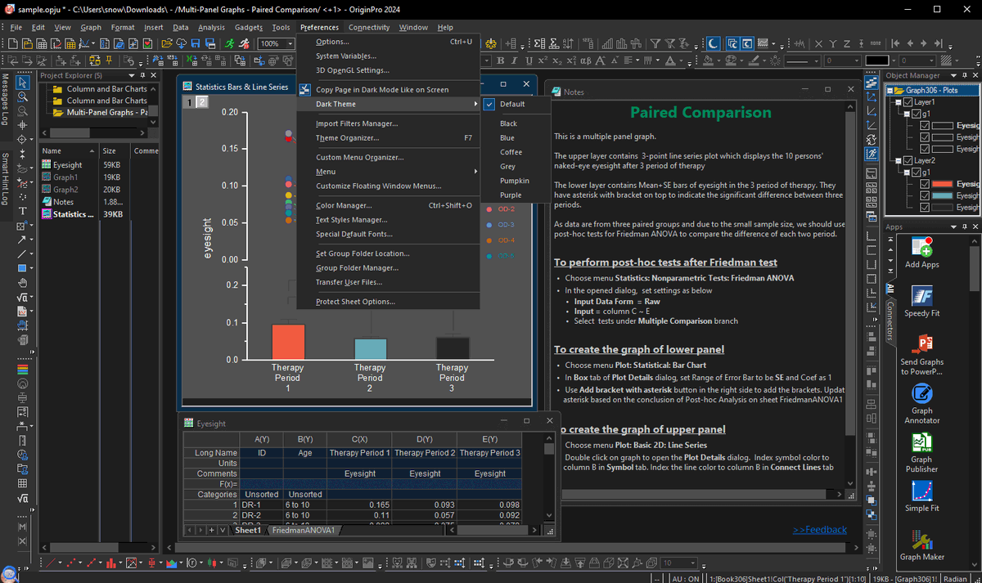Select the checked Default dark theme option
The image size is (982, 583).
tap(512, 104)
